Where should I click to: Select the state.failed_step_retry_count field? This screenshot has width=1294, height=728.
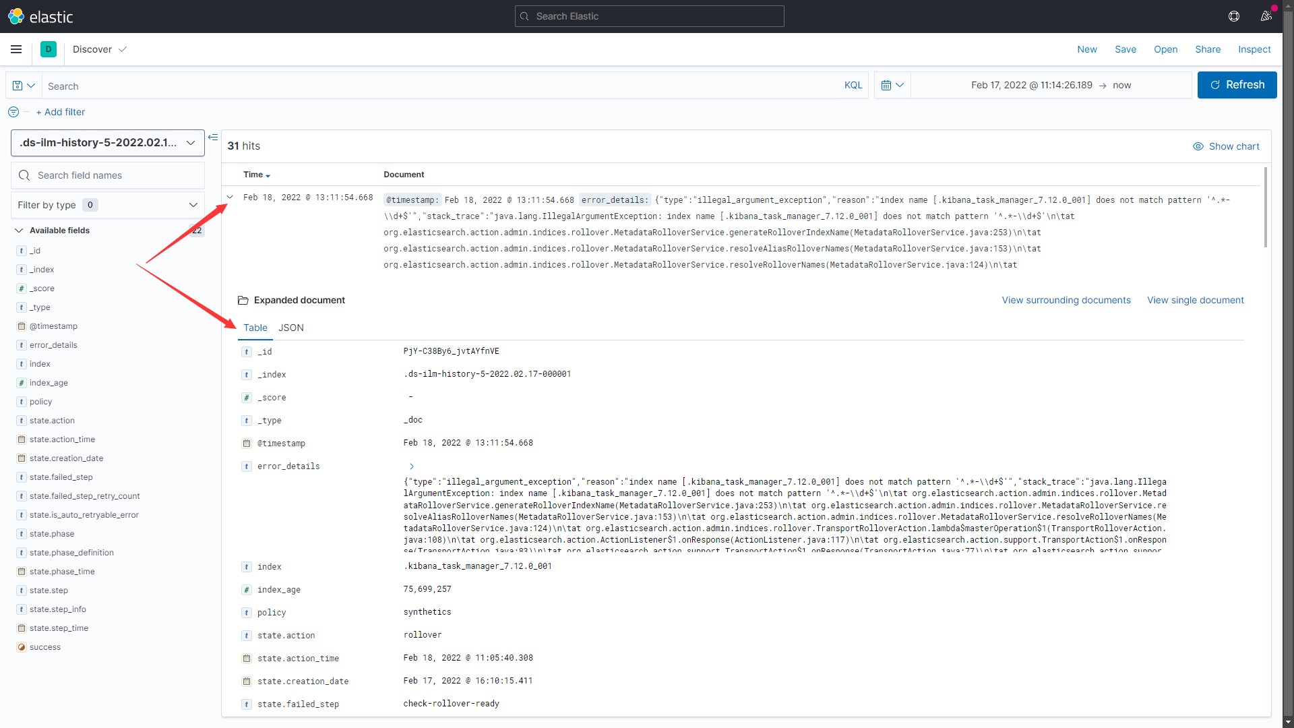pyautogui.click(x=85, y=496)
